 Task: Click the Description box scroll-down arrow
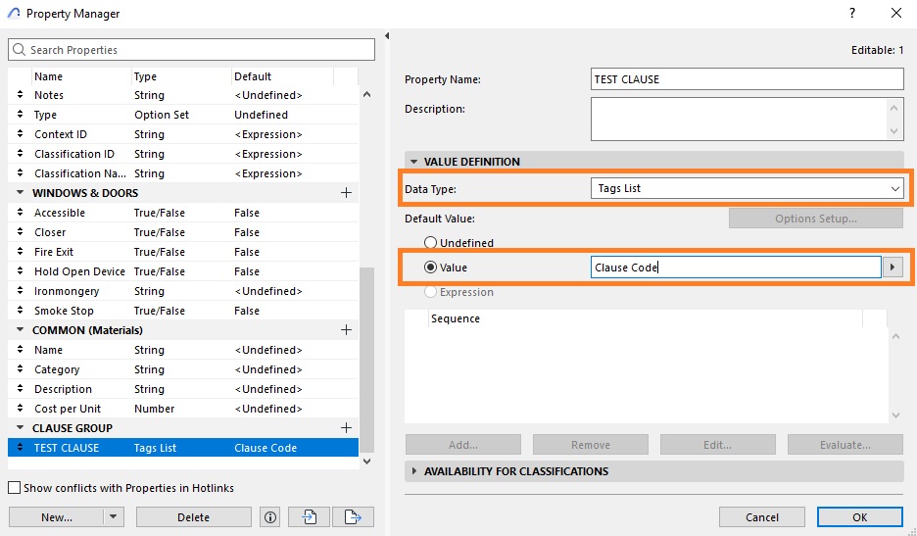[x=893, y=131]
